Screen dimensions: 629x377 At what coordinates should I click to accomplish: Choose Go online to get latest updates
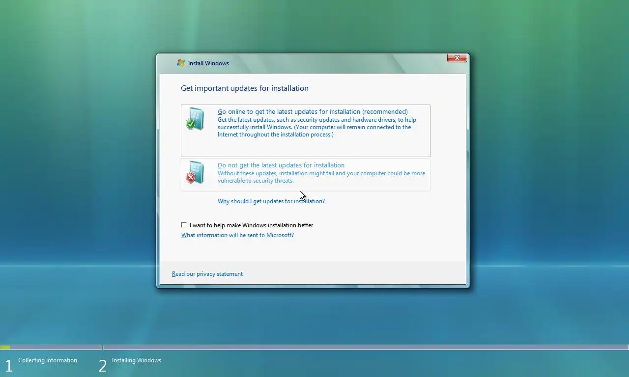pyautogui.click(x=306, y=131)
